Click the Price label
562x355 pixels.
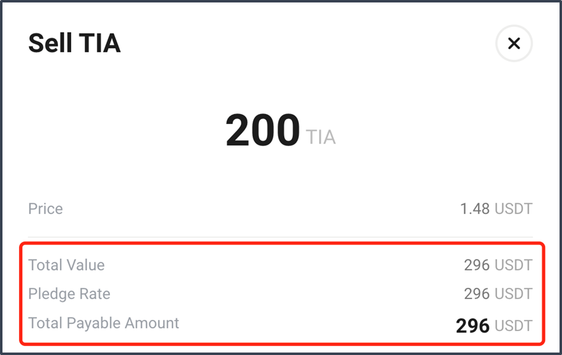(x=46, y=209)
